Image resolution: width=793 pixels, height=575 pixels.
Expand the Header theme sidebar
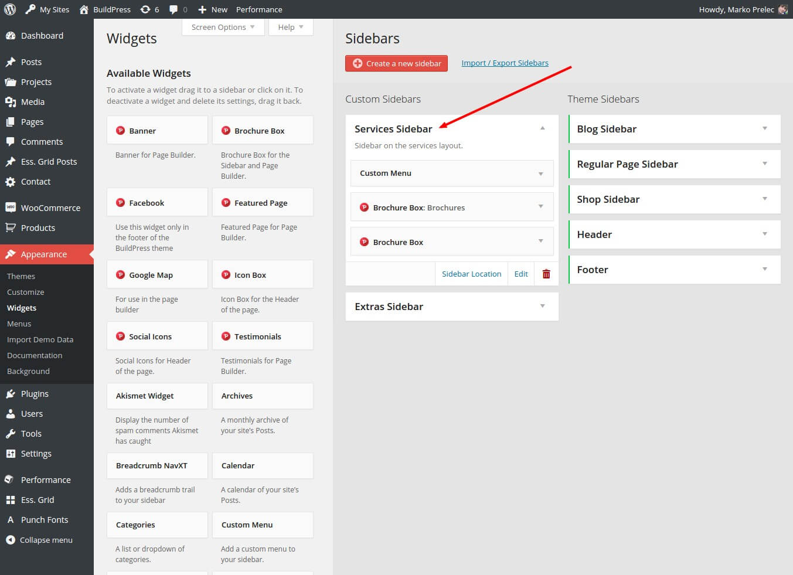tap(765, 234)
